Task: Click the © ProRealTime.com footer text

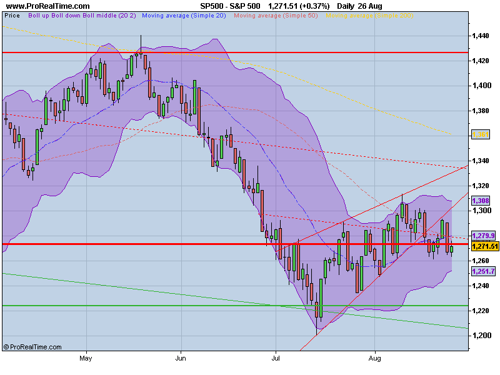Action: 32,347
